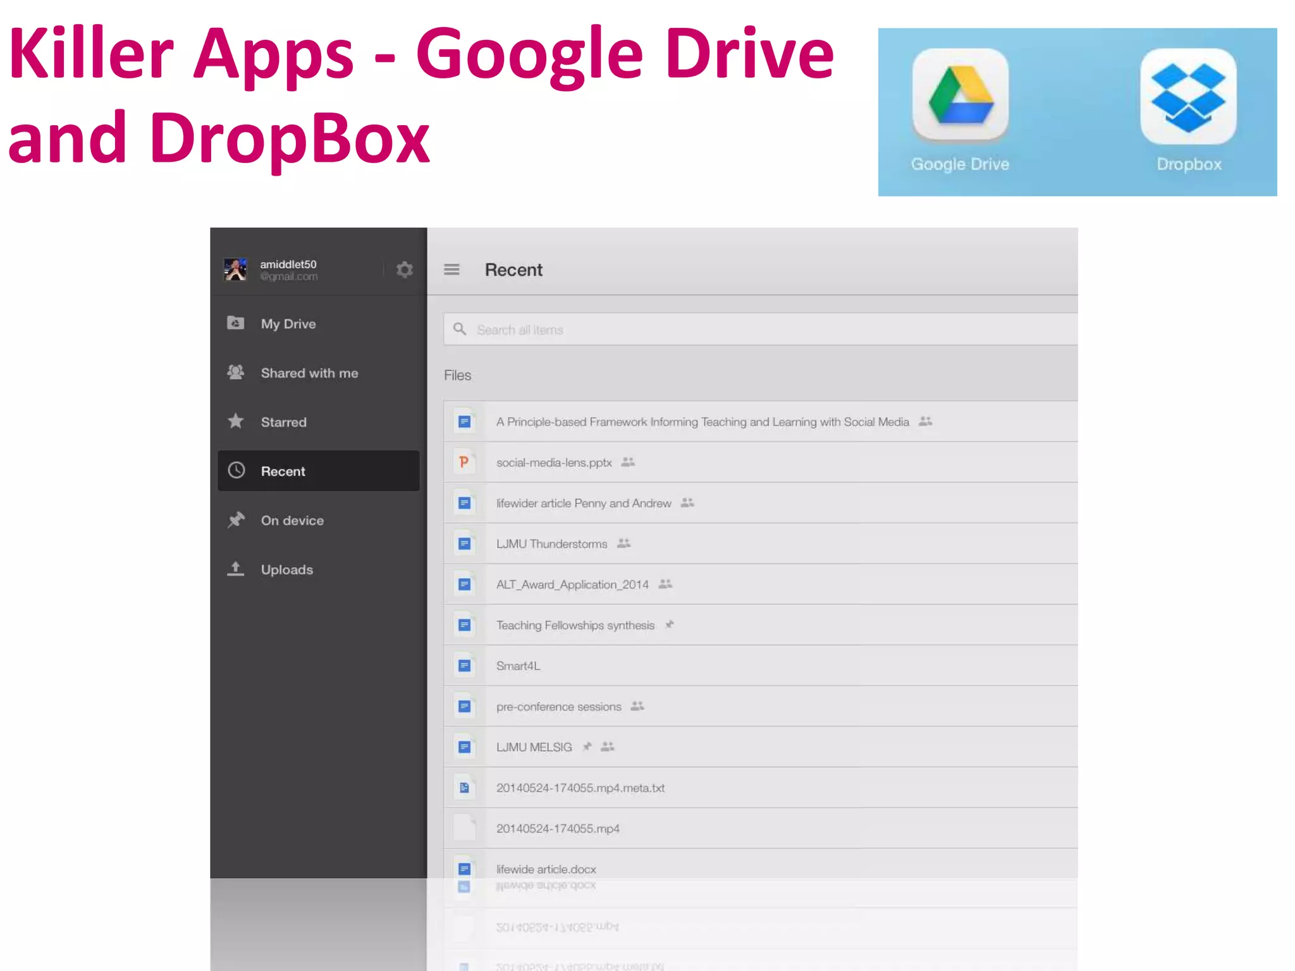
Task: Click the blank file icon for 20140524-174055.mp4
Action: pyautogui.click(x=465, y=828)
